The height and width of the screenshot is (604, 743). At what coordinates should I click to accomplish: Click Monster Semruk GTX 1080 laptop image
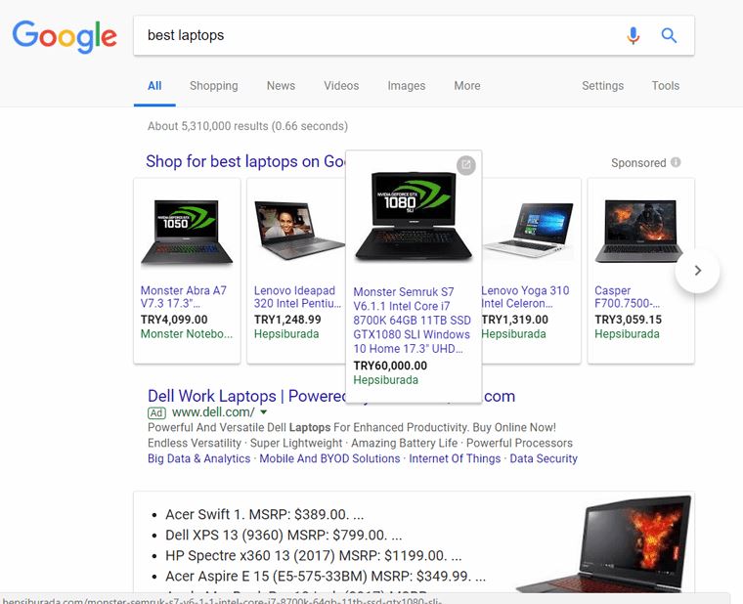[414, 216]
